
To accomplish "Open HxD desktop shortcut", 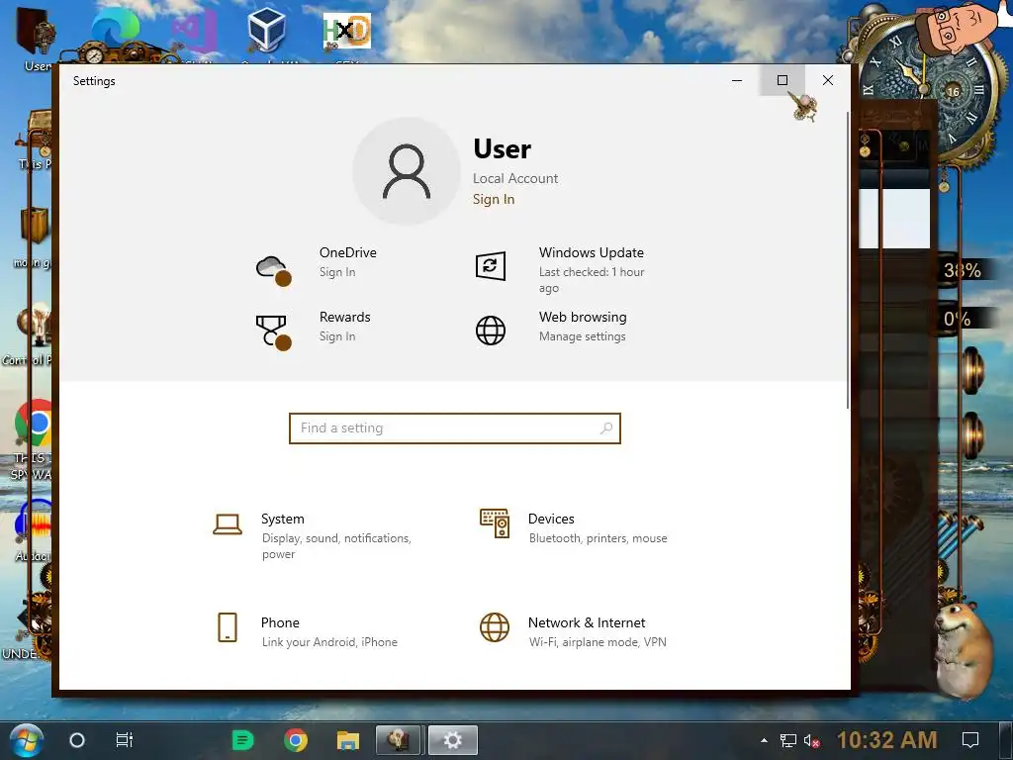I will [x=347, y=31].
